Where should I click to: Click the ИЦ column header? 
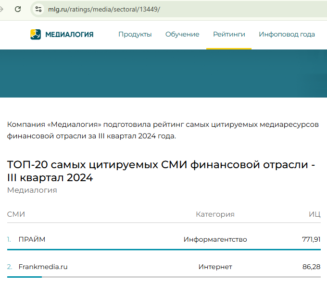[x=314, y=214]
